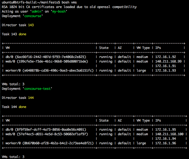This screenshot has width=189, height=159.
Task: Click 'VMs total: 3' under concourse table
Action: click(x=13, y=84)
